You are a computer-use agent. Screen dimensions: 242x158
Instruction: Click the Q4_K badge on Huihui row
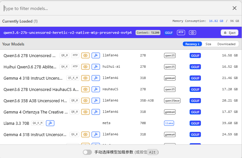click(64, 67)
